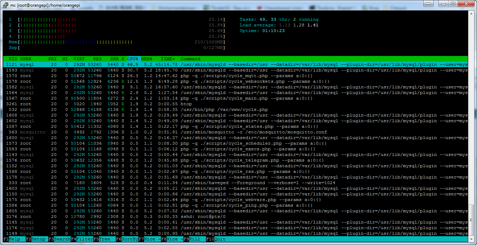Sort by the PID column header
This screenshot has width=477, height=245.
click(13, 59)
